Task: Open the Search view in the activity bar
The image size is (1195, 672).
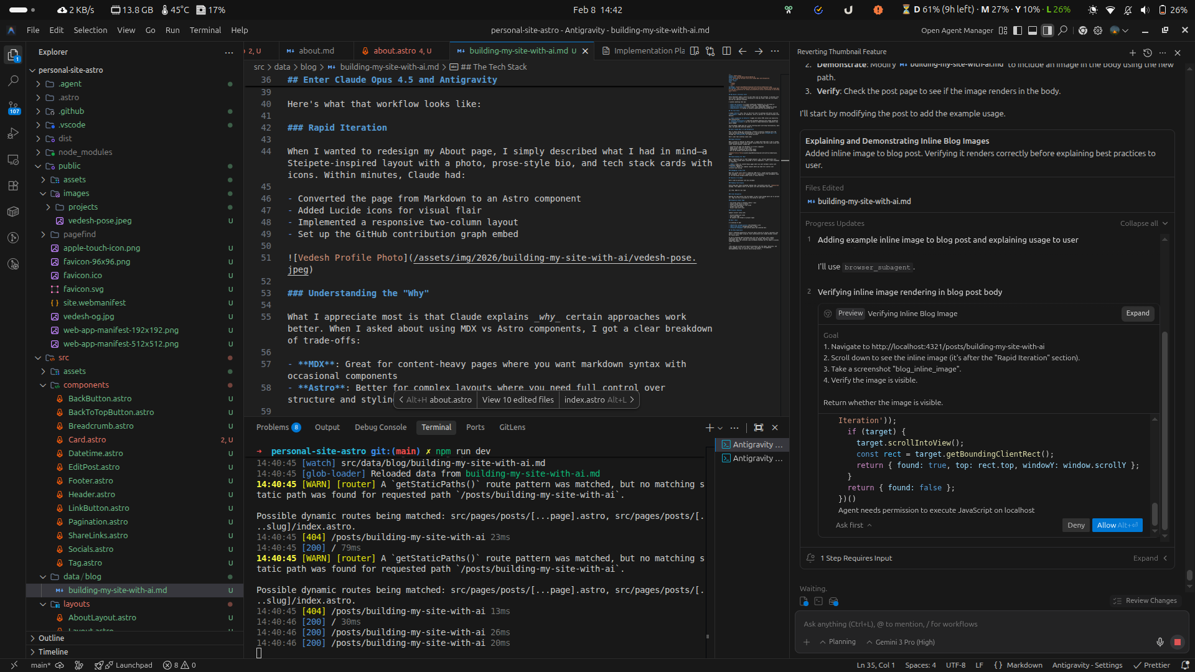Action: click(13, 81)
